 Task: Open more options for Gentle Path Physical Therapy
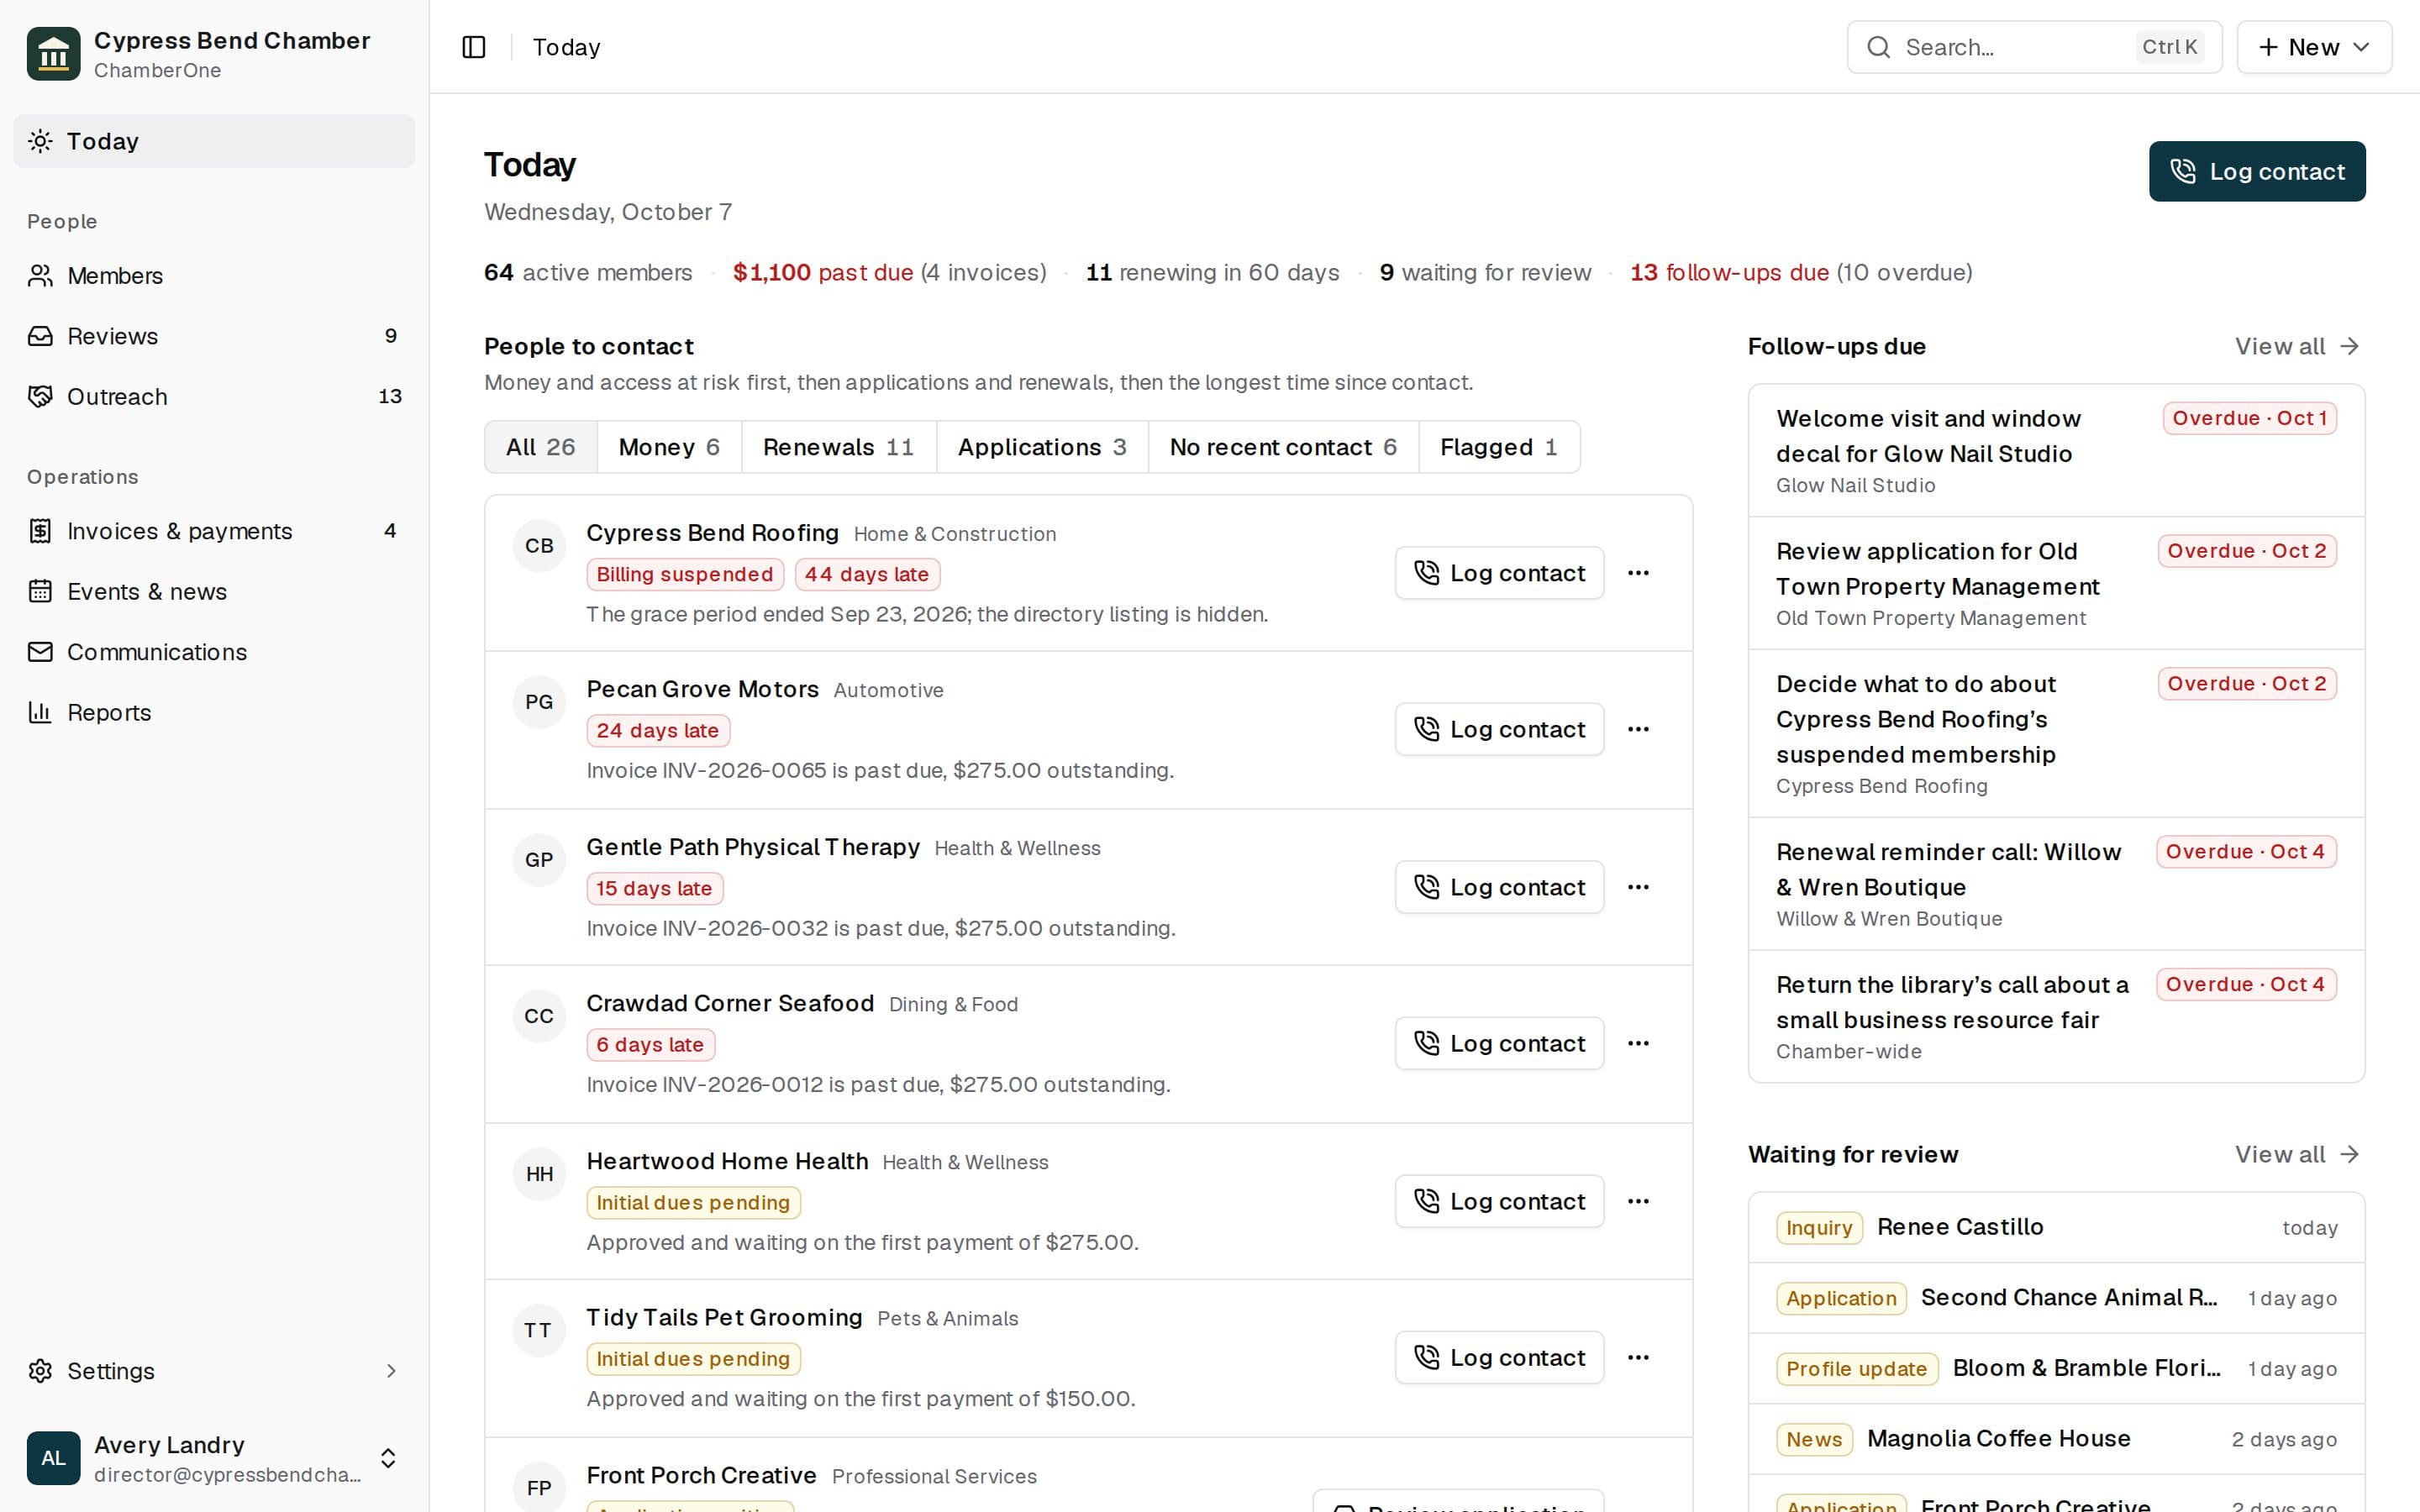tap(1638, 887)
